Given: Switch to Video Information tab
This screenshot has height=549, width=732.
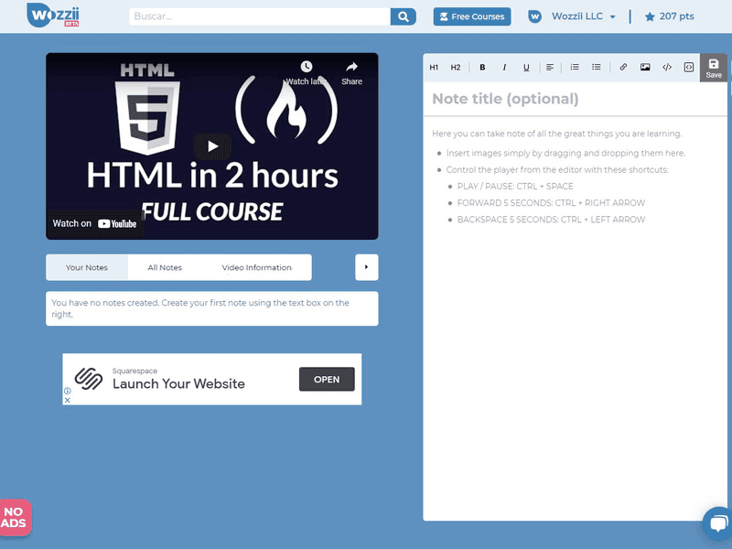Looking at the screenshot, I should click(x=257, y=267).
